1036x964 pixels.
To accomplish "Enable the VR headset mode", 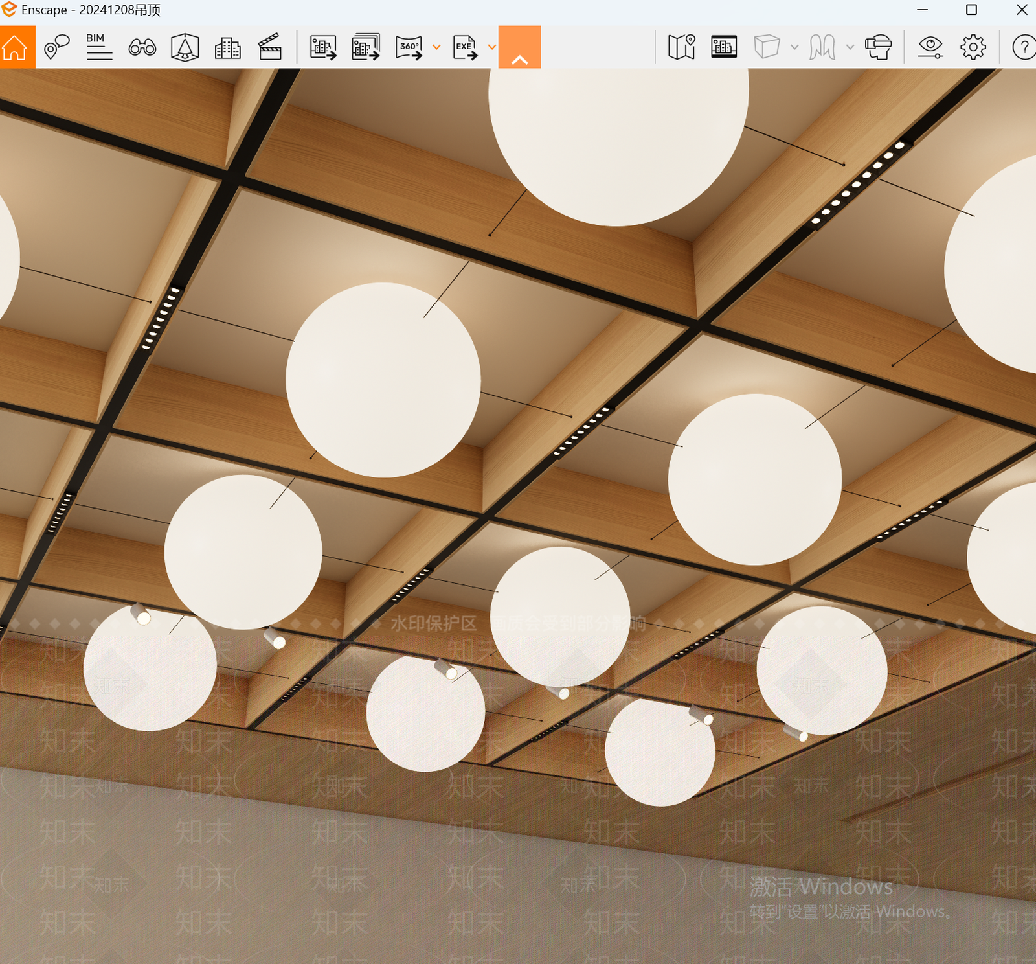I will [879, 47].
